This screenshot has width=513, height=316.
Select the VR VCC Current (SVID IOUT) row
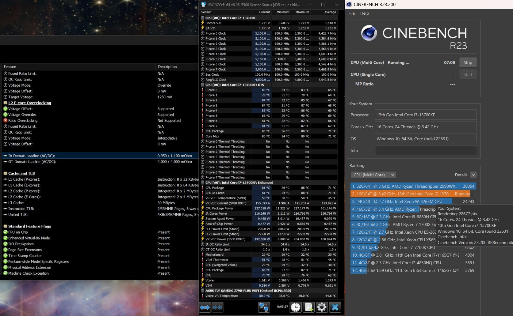point(269,203)
